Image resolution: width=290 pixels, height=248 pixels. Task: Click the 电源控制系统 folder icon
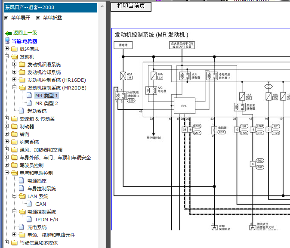tap(22, 212)
